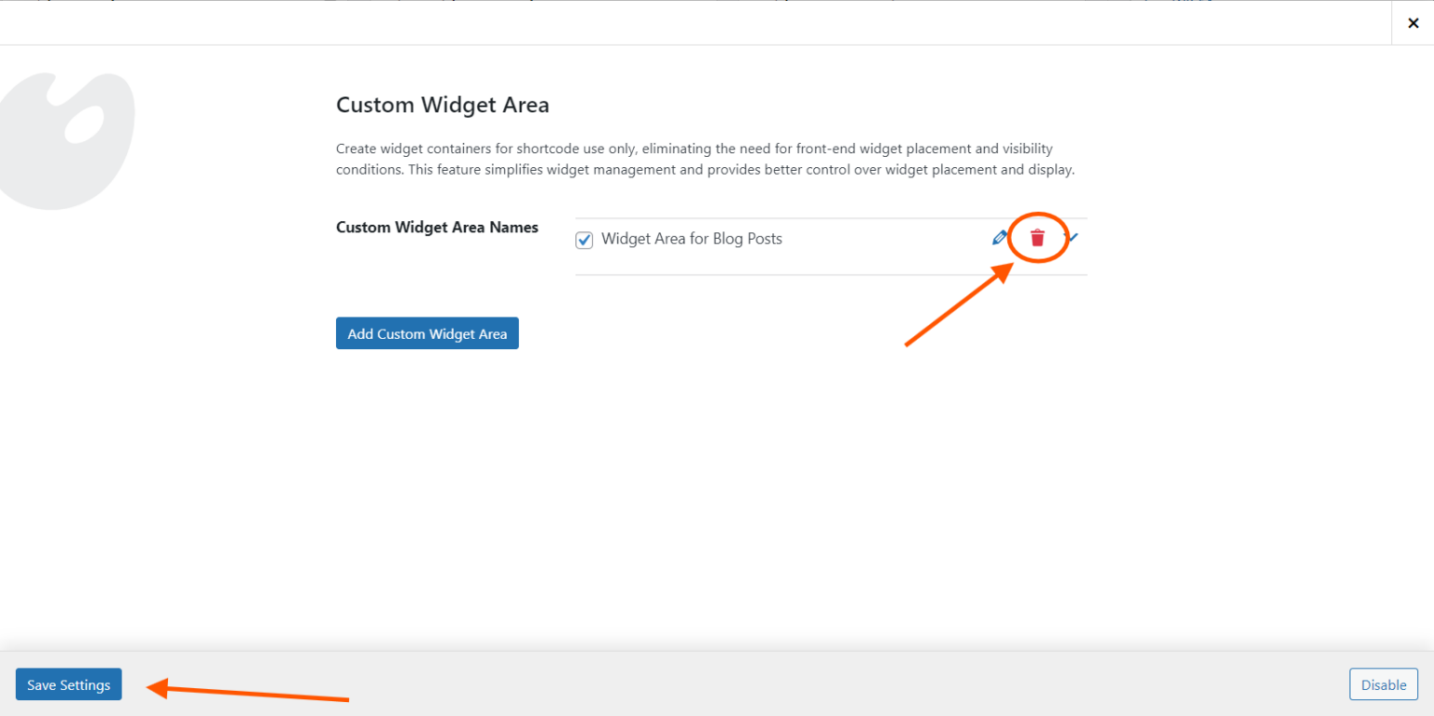Delete the Widget Area for Blog Posts
The height and width of the screenshot is (716, 1434).
1037,238
